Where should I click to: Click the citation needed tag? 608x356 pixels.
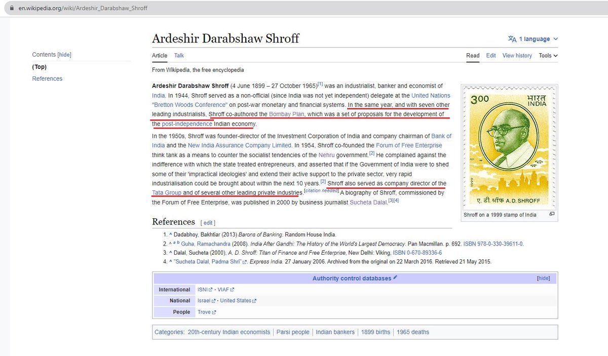pyautogui.click(x=322, y=191)
